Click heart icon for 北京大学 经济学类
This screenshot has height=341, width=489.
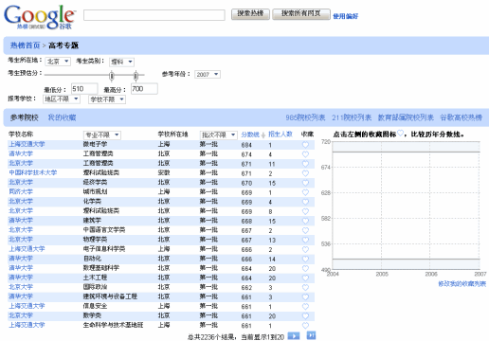tap(305, 183)
